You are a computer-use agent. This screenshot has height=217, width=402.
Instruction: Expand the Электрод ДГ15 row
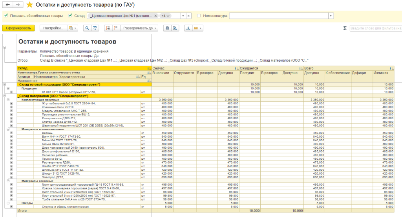pyautogui.click(x=11, y=177)
